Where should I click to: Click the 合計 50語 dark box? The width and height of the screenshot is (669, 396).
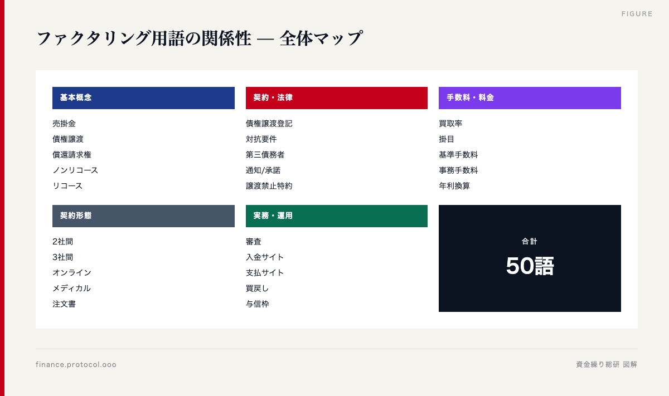tap(530, 258)
